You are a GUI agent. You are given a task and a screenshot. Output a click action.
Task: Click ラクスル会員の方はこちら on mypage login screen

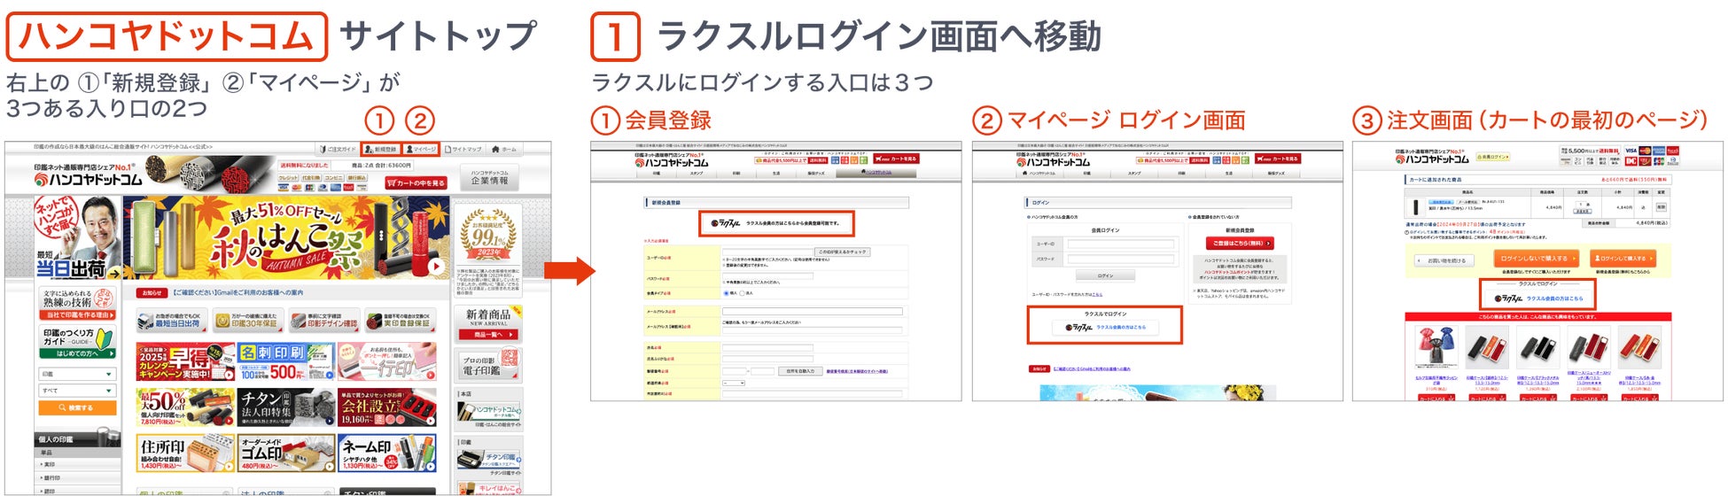(x=1104, y=327)
